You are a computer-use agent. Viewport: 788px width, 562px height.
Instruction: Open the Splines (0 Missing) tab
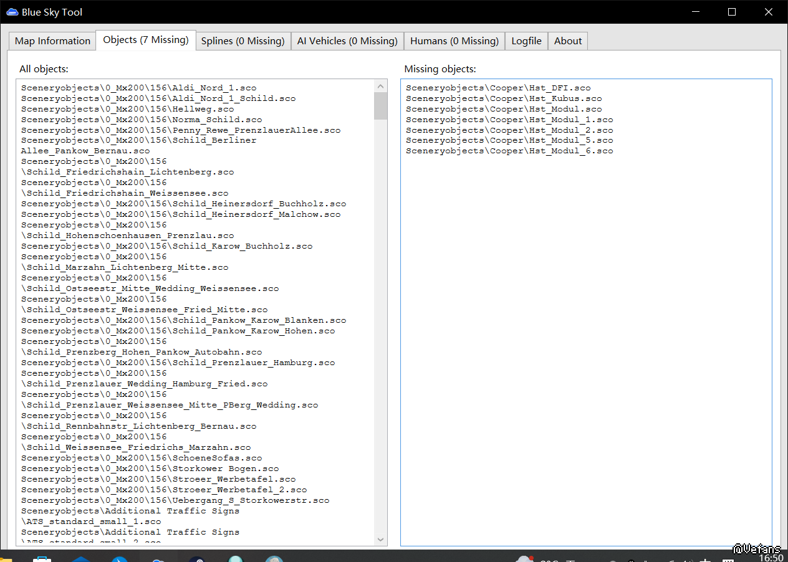click(243, 41)
